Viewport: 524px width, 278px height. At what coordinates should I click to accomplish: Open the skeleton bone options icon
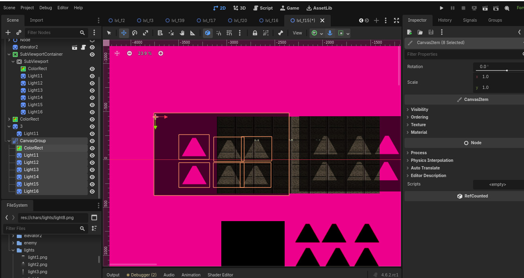point(281,33)
